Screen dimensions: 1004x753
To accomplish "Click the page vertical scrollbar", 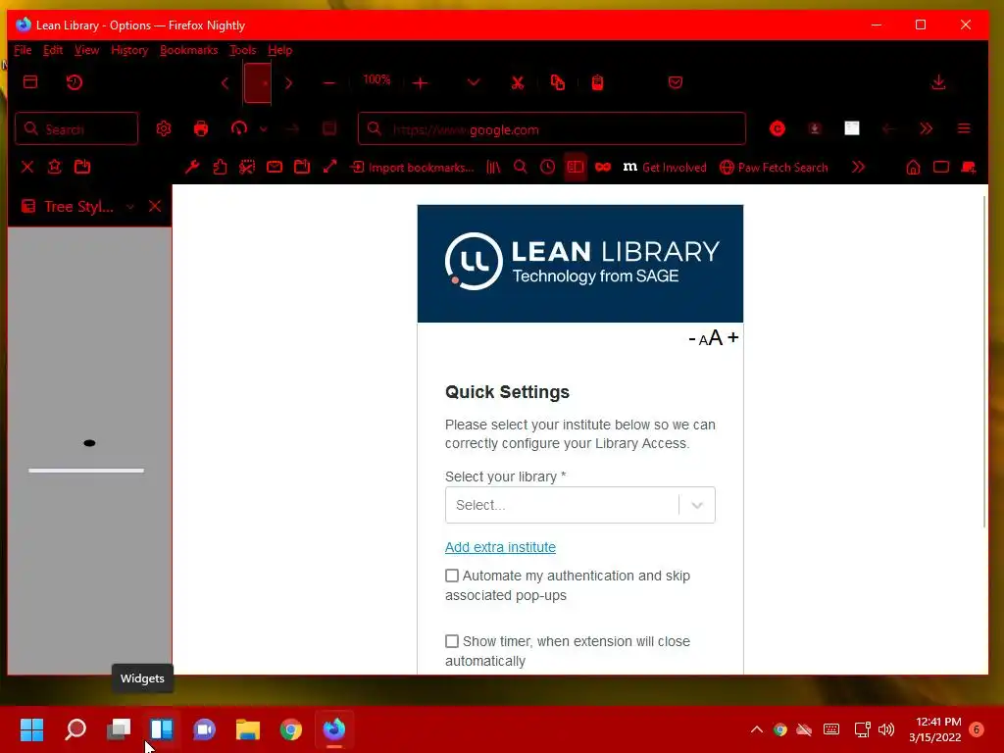I will pos(984,362).
